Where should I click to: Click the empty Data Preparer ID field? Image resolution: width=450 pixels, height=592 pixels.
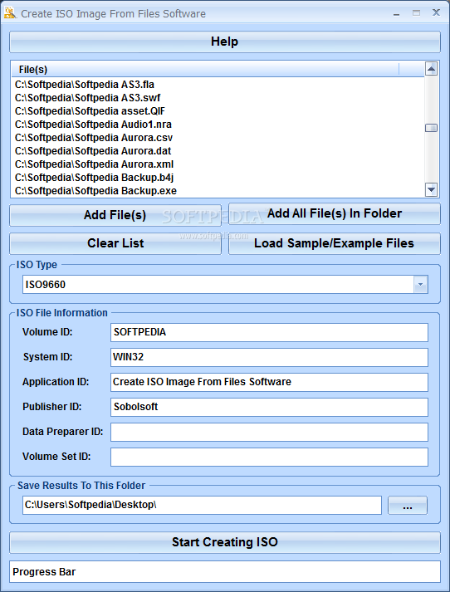click(269, 432)
